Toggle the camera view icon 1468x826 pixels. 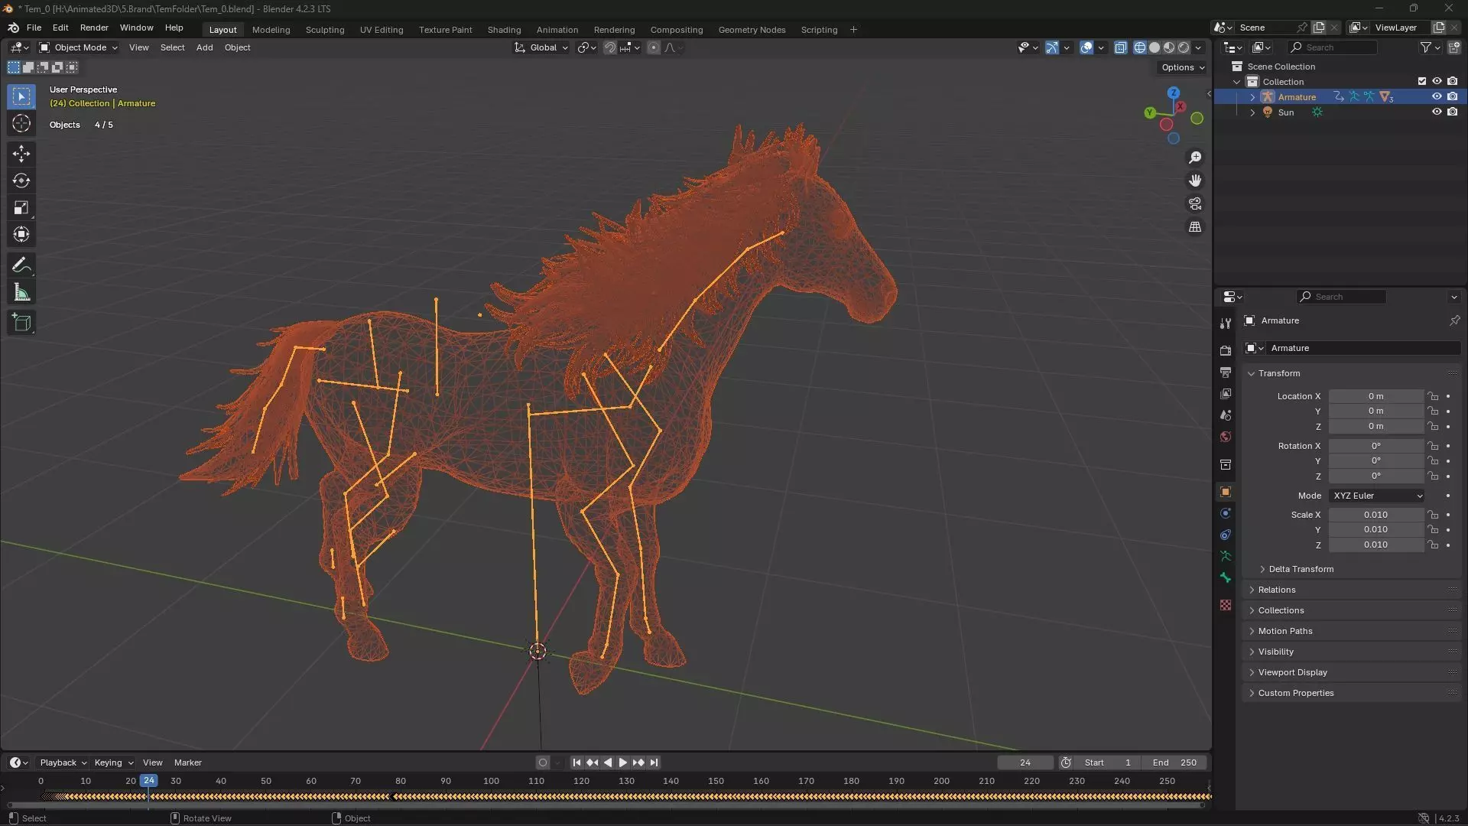1195,204
